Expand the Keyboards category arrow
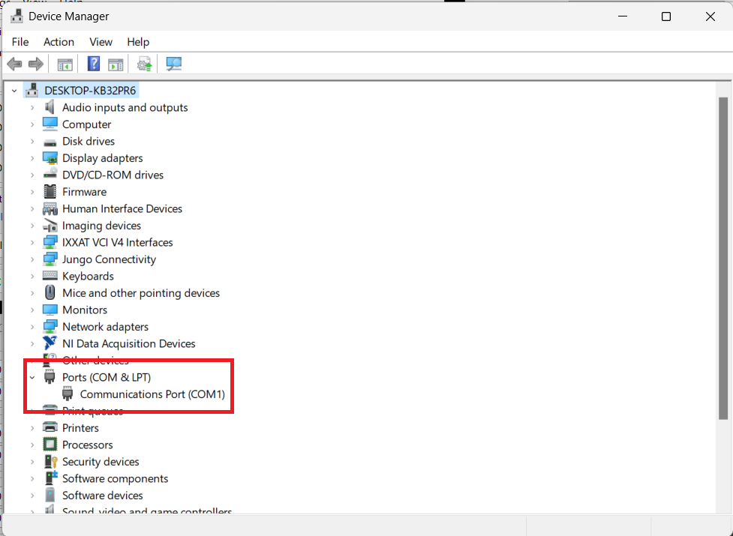The image size is (733, 536). 32,277
